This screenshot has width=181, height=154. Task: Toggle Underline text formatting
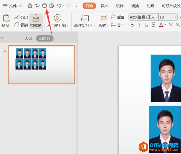146,25
